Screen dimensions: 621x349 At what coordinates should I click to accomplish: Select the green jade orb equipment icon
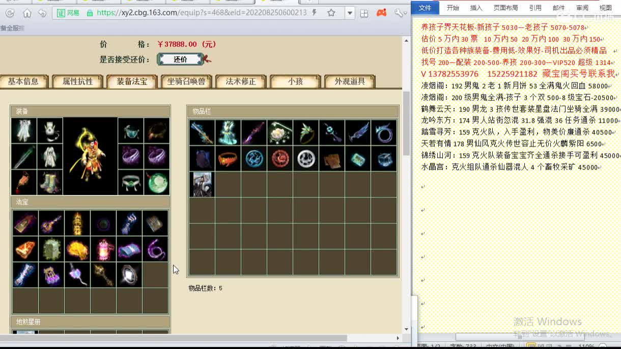coord(157,182)
